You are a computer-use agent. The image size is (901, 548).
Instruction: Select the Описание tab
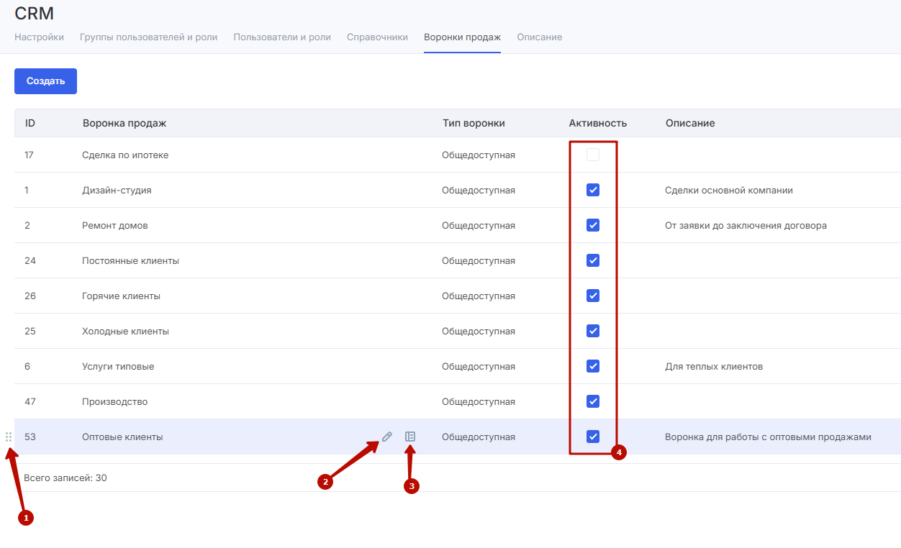539,37
